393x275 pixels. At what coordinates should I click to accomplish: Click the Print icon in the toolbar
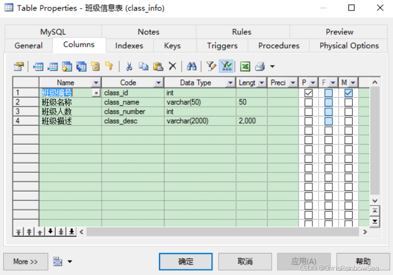(x=260, y=67)
